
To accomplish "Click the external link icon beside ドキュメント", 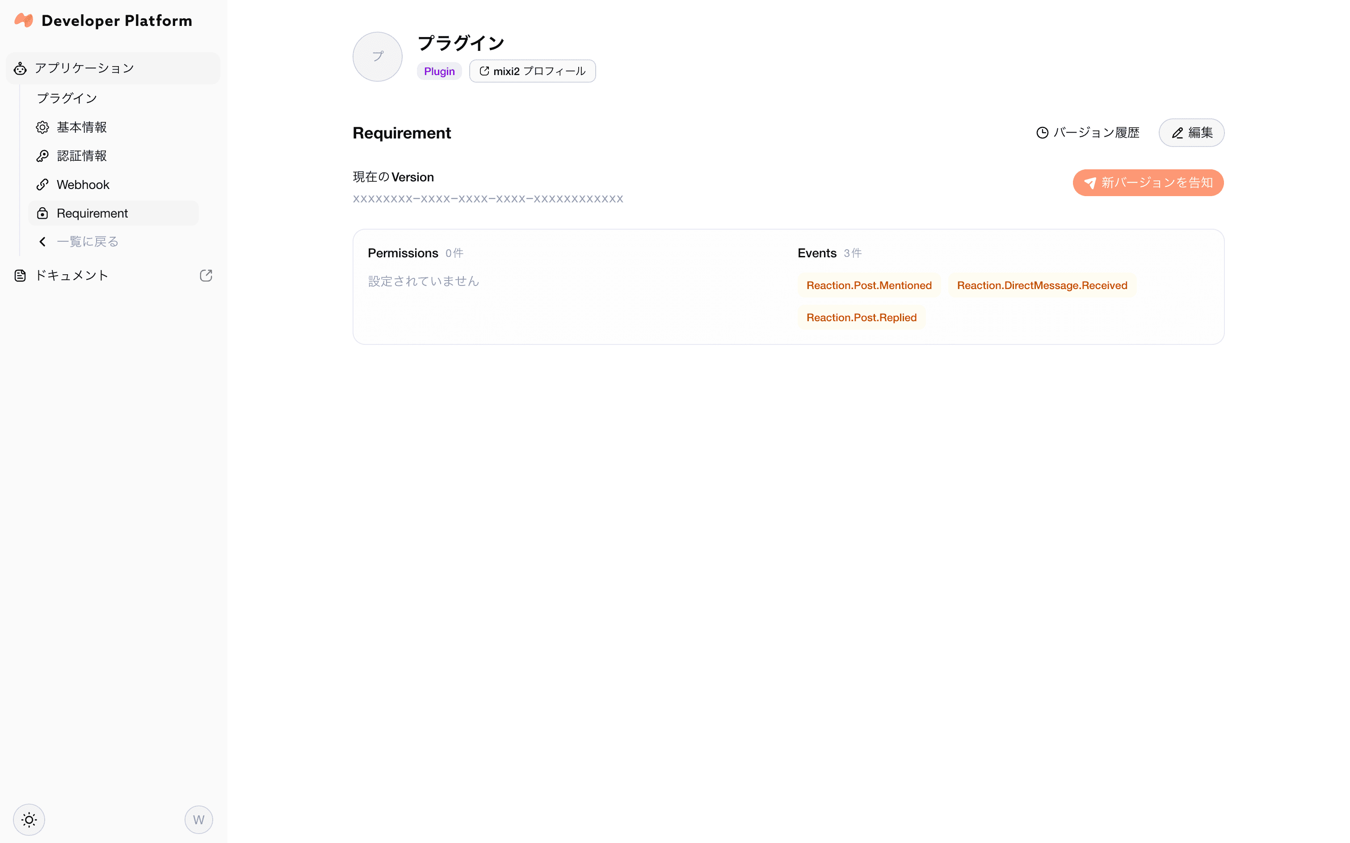I will click(x=206, y=276).
